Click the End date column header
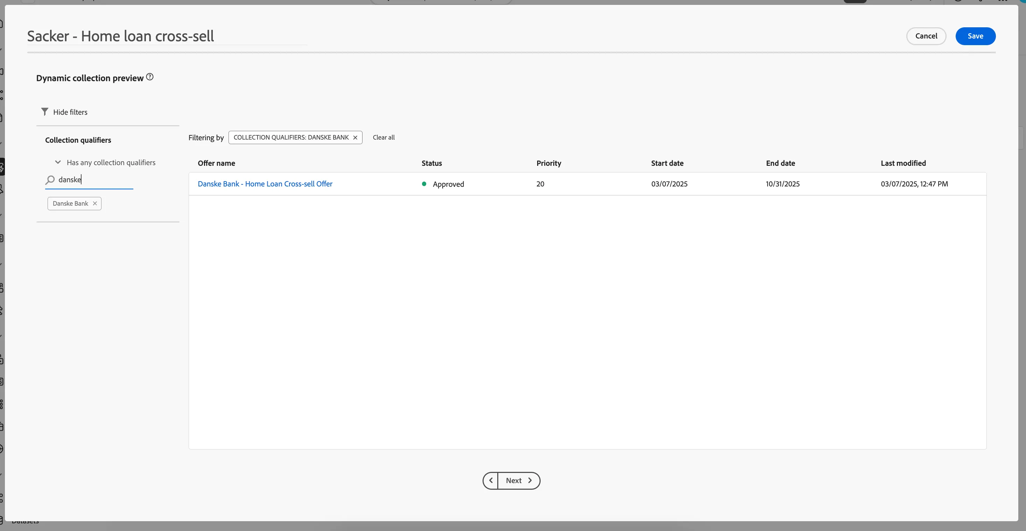The width and height of the screenshot is (1026, 531). pos(780,163)
